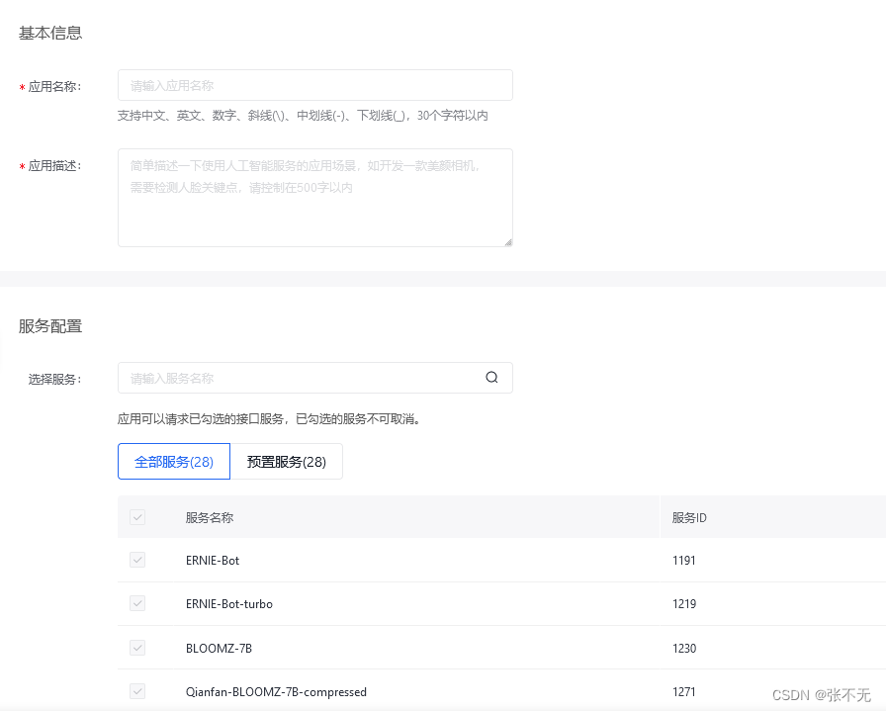Select the ERNIE-Bot service name

pyautogui.click(x=213, y=560)
